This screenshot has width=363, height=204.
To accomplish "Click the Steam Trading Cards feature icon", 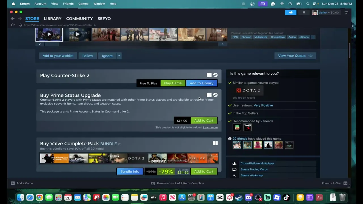I will (234, 169).
